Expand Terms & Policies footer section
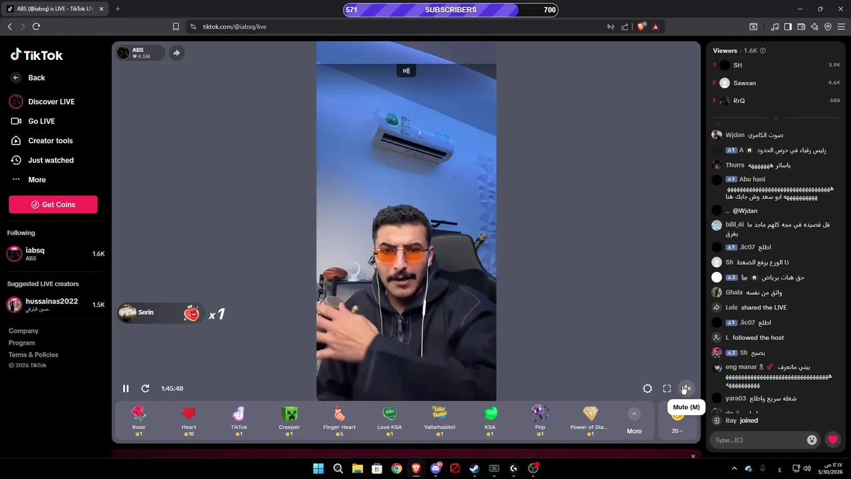Viewport: 851px width, 479px height. pyautogui.click(x=33, y=355)
